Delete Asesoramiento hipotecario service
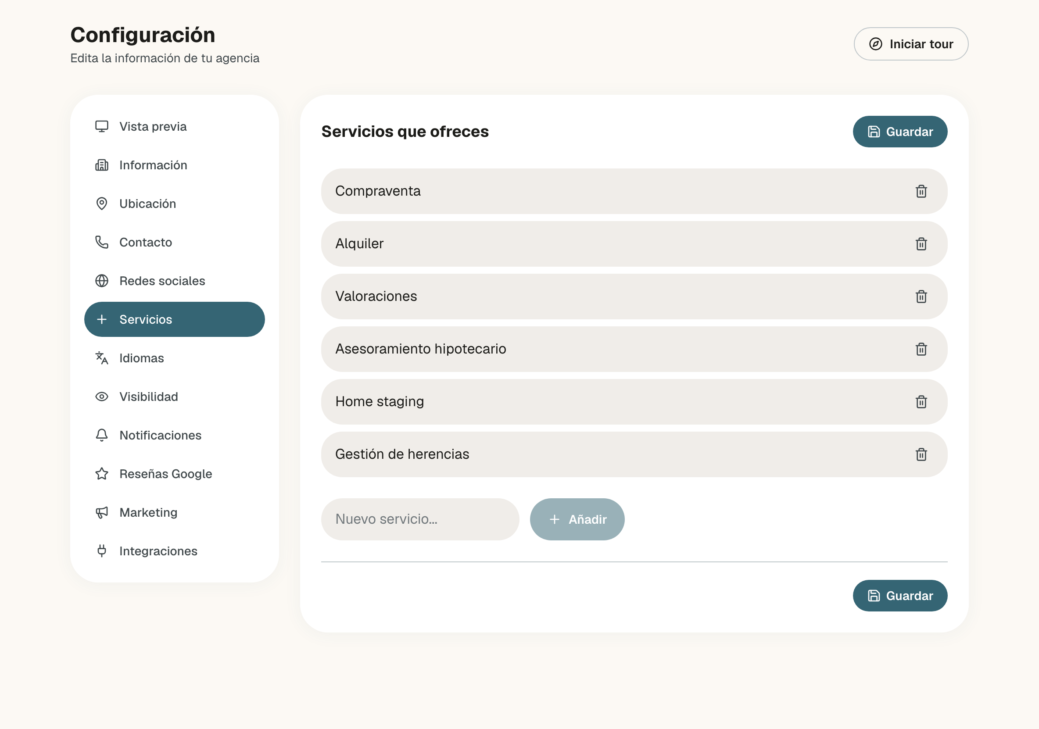Screen dimensions: 1039x729 [921, 349]
